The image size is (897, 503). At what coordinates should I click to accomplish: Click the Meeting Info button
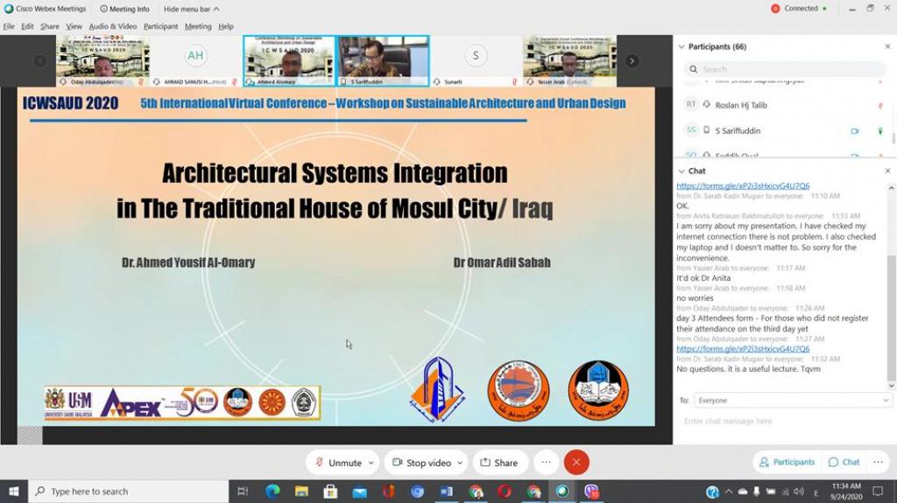[x=124, y=9]
